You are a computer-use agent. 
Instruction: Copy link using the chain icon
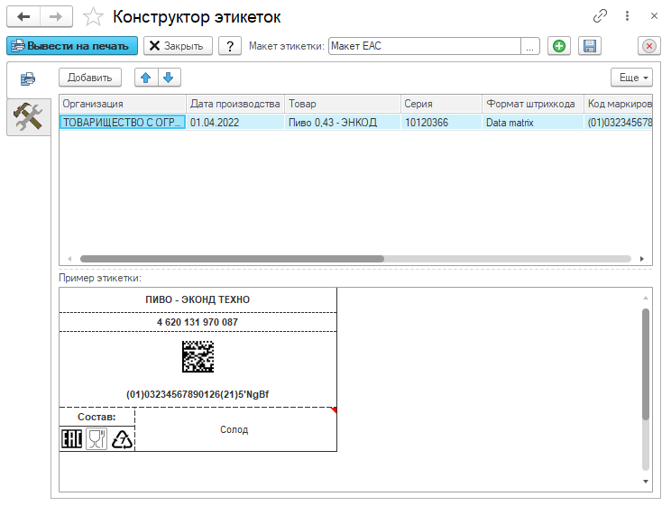coord(600,16)
